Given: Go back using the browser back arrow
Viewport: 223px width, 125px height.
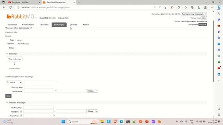Looking at the screenshot, I should pos(4,7).
